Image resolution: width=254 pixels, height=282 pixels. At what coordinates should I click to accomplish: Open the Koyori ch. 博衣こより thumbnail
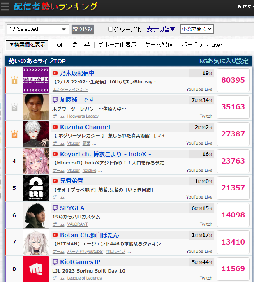pyautogui.click(x=36, y=161)
